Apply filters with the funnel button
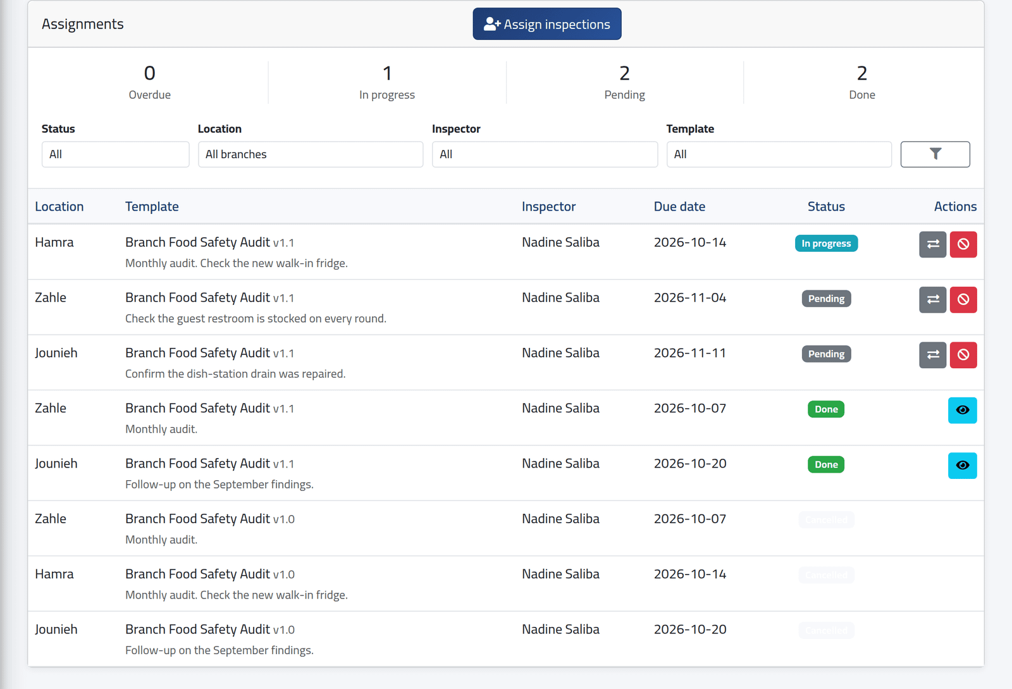 click(x=935, y=154)
